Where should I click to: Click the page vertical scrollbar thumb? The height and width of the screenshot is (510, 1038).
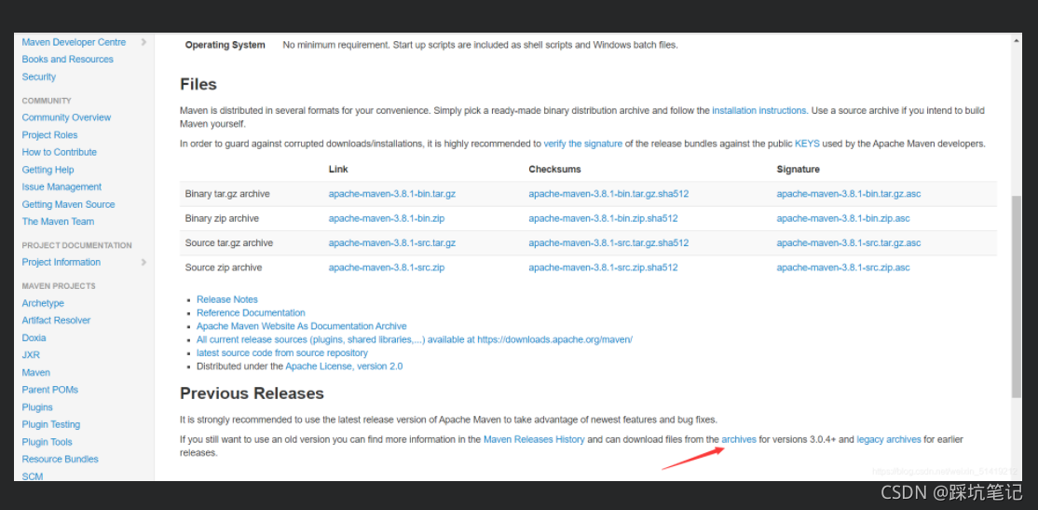[1017, 297]
